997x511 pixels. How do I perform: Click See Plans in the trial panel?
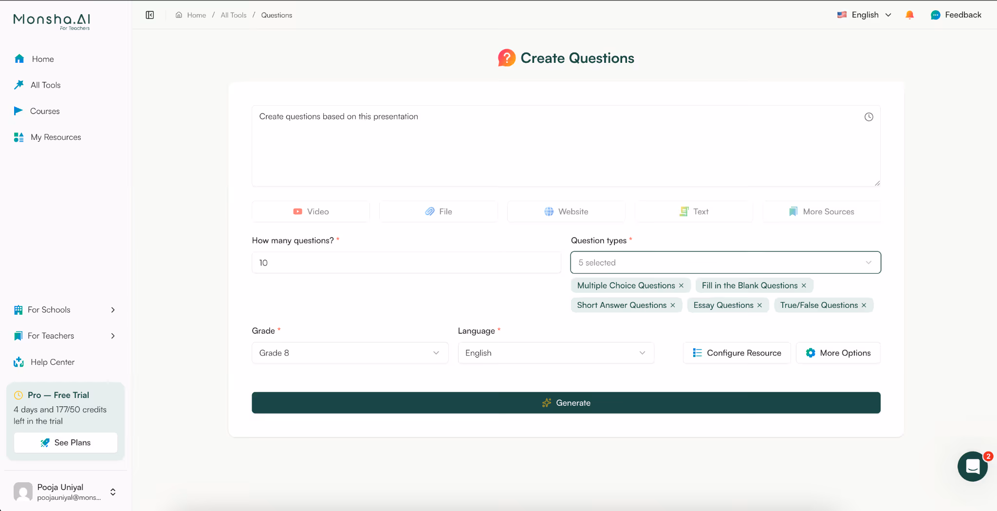[x=65, y=442]
